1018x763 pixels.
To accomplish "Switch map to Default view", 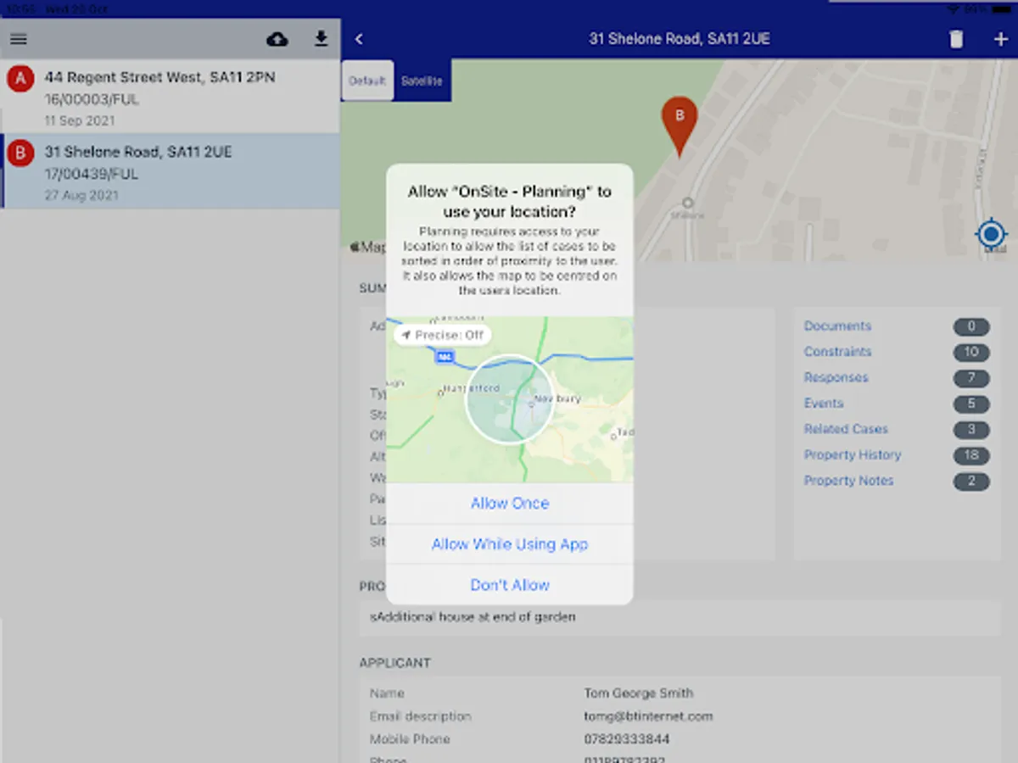I will coord(367,81).
